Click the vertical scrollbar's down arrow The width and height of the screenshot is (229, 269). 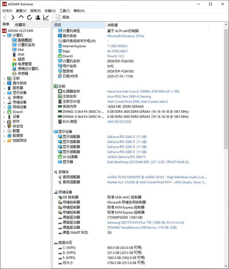click(226, 266)
